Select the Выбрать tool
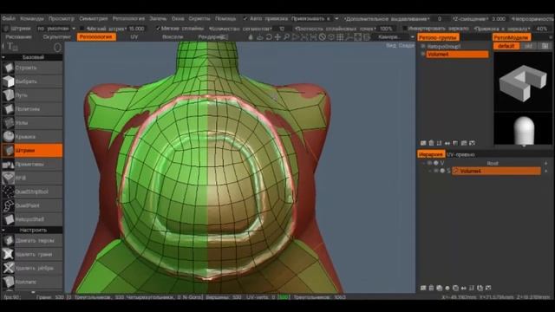This screenshot has height=312, width=555. pos(32,81)
